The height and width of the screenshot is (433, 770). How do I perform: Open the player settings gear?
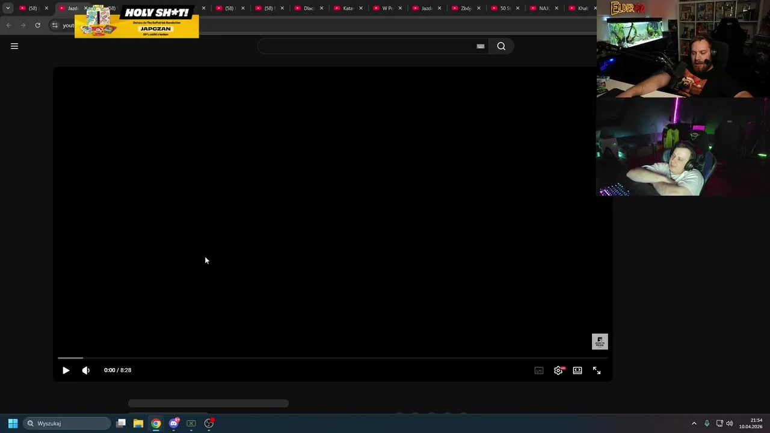(x=558, y=370)
